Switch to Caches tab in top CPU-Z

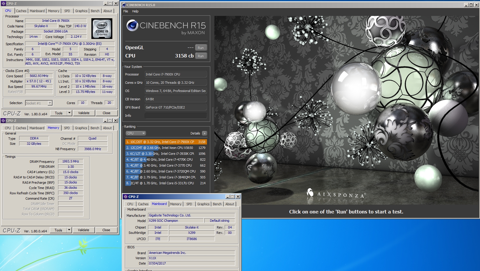[x=21, y=11]
